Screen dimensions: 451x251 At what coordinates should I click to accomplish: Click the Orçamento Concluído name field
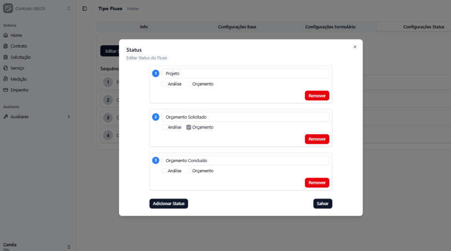pyautogui.click(x=245, y=161)
